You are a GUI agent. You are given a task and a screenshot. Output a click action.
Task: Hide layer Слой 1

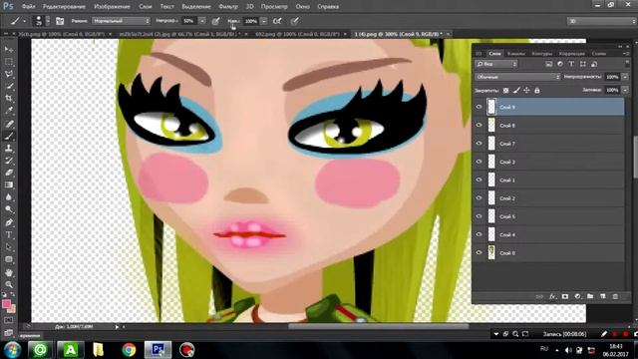(x=478, y=179)
